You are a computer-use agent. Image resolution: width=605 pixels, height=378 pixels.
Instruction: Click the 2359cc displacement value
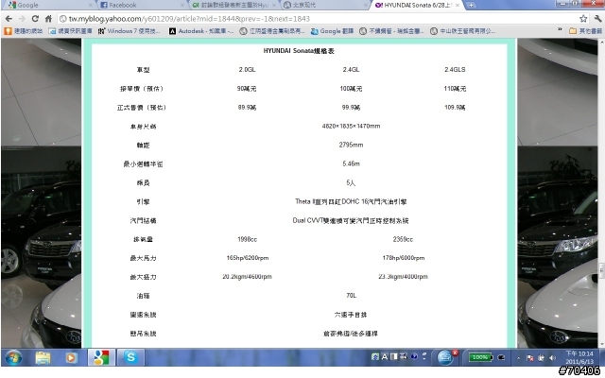point(403,239)
